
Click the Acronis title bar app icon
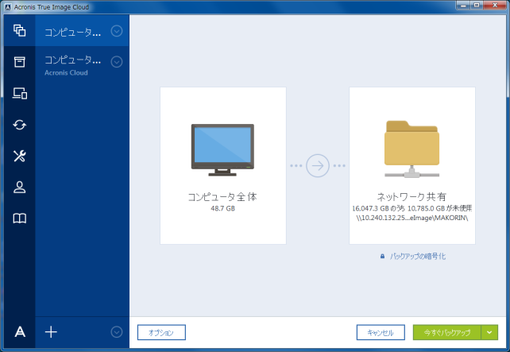(8, 7)
